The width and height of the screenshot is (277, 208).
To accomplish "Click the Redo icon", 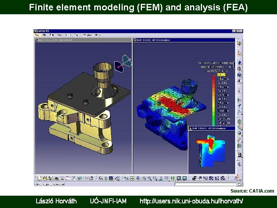I will (85, 178).
